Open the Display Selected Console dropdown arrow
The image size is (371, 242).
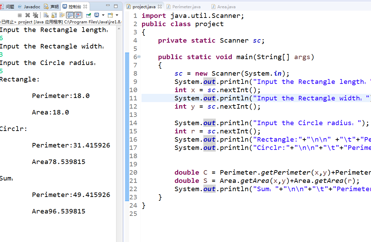103,15
